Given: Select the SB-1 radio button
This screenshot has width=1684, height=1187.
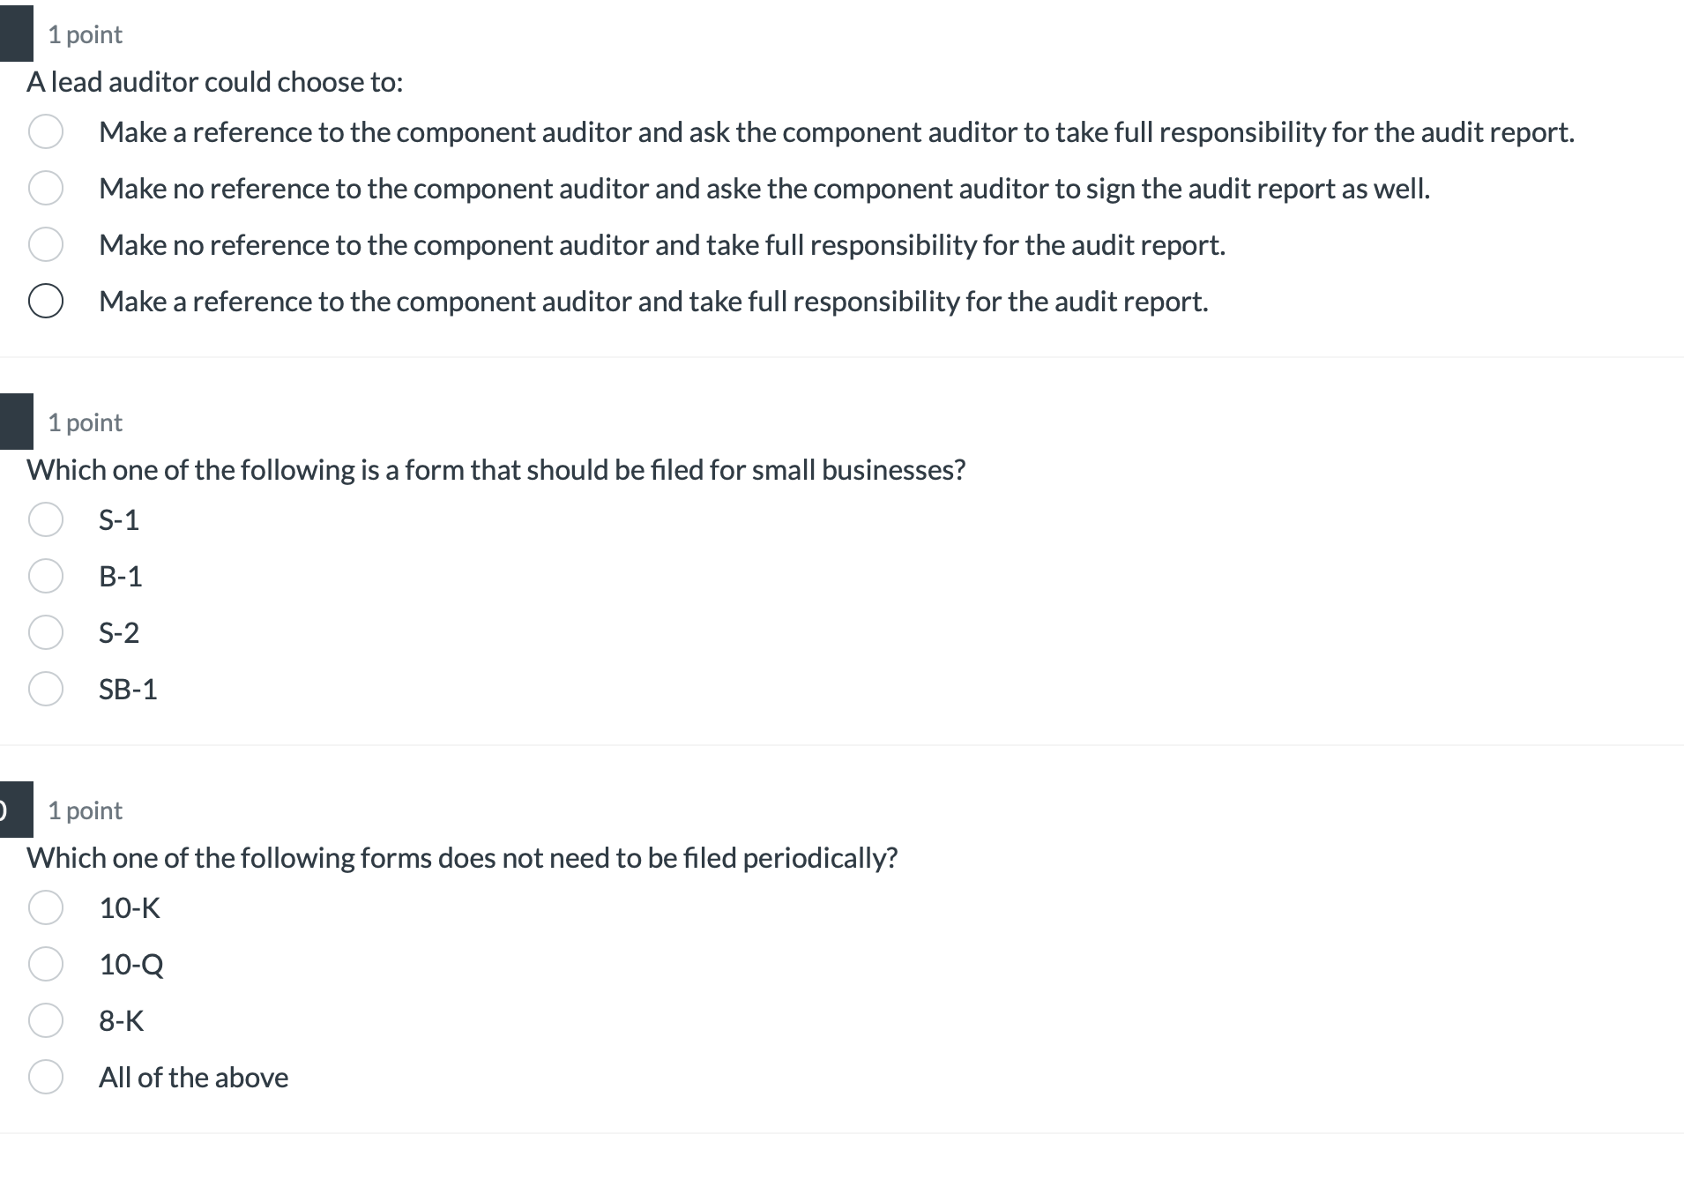Looking at the screenshot, I should [45, 689].
